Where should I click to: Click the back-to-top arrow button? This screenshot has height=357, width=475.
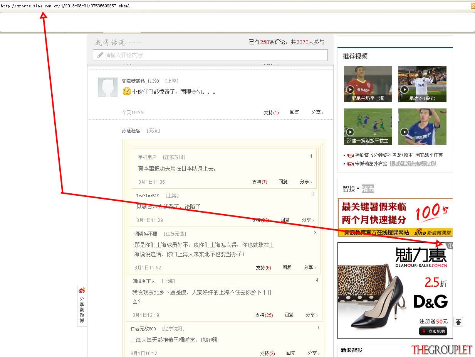(x=458, y=322)
